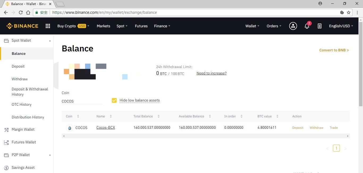This screenshot has height=173, width=363.
Task: Sort by Available Balance column arrows
Action: pyautogui.click(x=210, y=116)
